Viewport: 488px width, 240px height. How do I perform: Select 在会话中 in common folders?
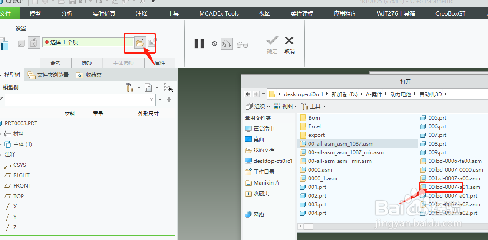260,129
